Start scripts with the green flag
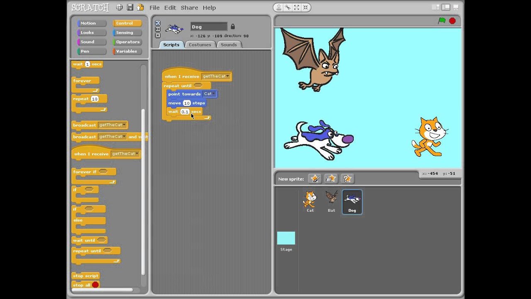 click(442, 21)
